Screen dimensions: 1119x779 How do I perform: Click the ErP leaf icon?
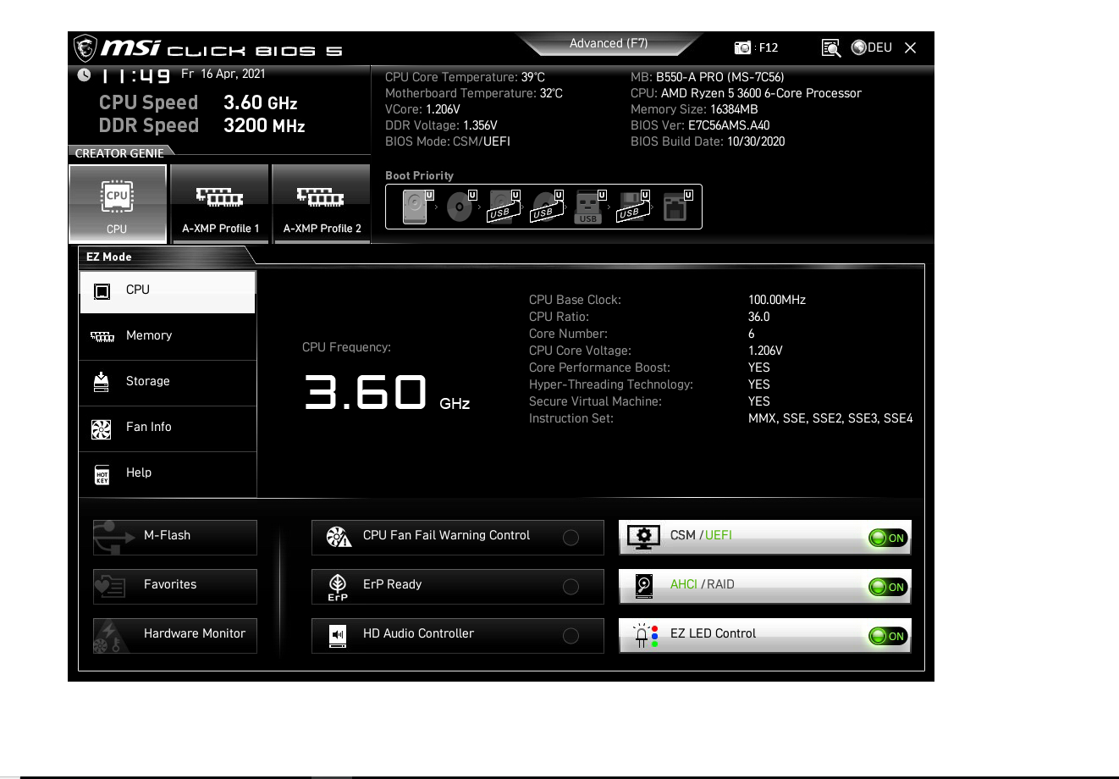[x=338, y=587]
